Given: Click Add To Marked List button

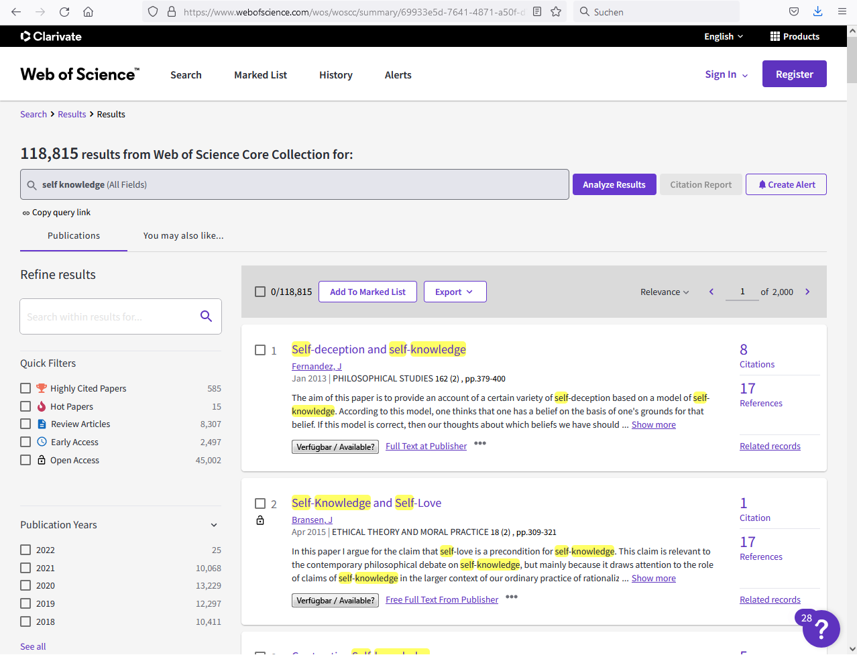Looking at the screenshot, I should [x=367, y=292].
